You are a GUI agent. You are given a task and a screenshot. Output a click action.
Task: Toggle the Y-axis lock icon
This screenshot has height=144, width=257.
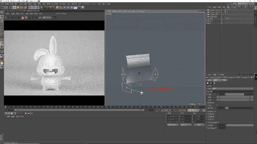point(34,7)
